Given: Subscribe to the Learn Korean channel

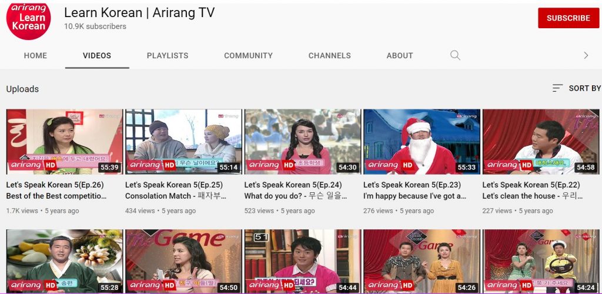Looking at the screenshot, I should pos(568,18).
